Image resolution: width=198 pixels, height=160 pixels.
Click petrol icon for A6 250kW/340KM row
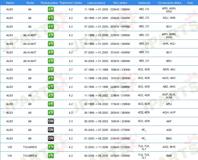pos(51,18)
